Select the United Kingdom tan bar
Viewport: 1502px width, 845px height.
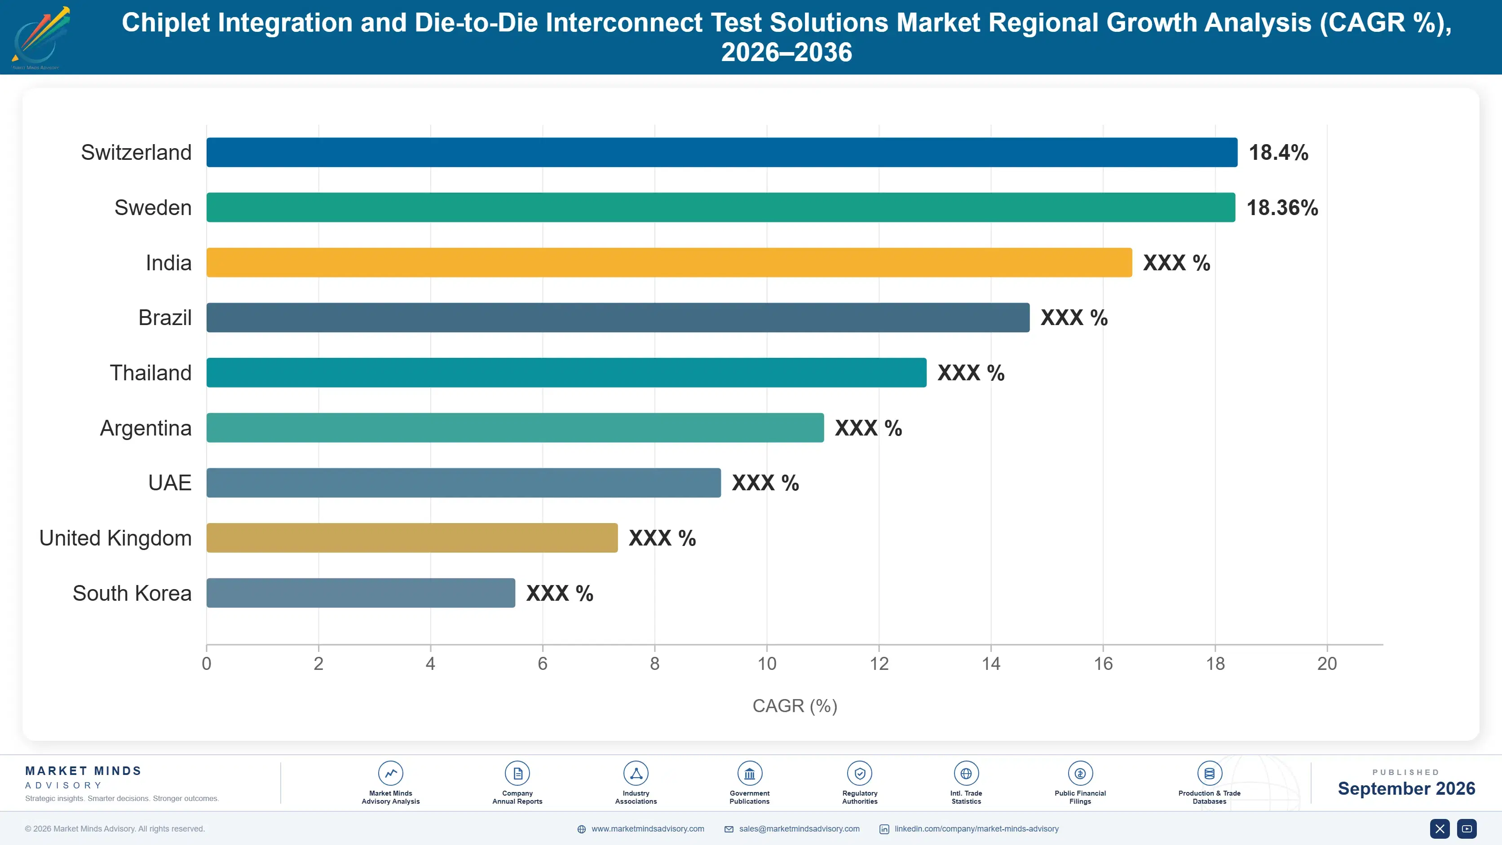[412, 538]
